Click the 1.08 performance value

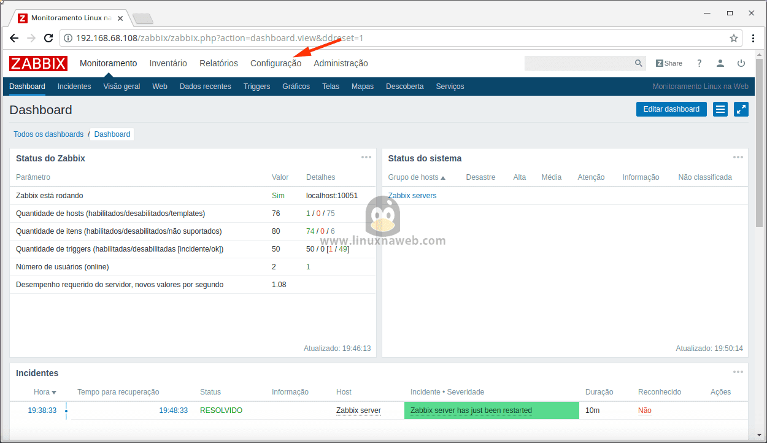click(279, 285)
